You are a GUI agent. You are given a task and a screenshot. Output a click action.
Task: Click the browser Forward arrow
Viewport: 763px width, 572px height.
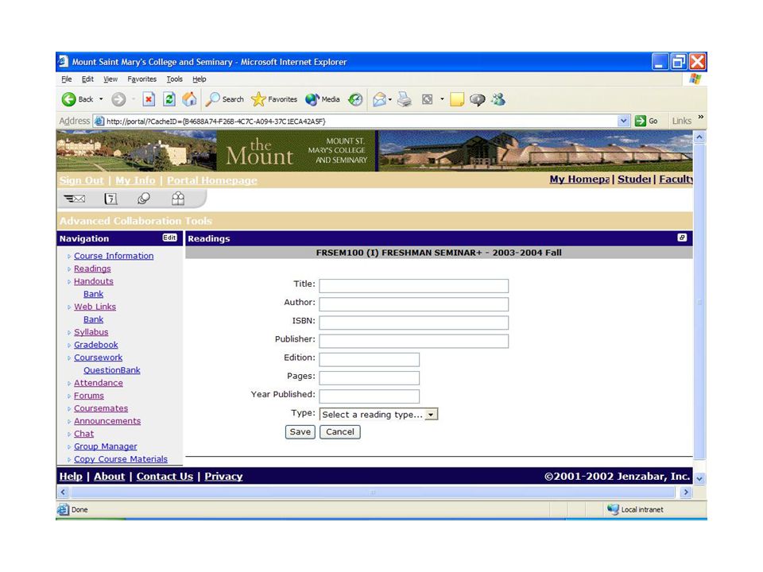(x=118, y=99)
